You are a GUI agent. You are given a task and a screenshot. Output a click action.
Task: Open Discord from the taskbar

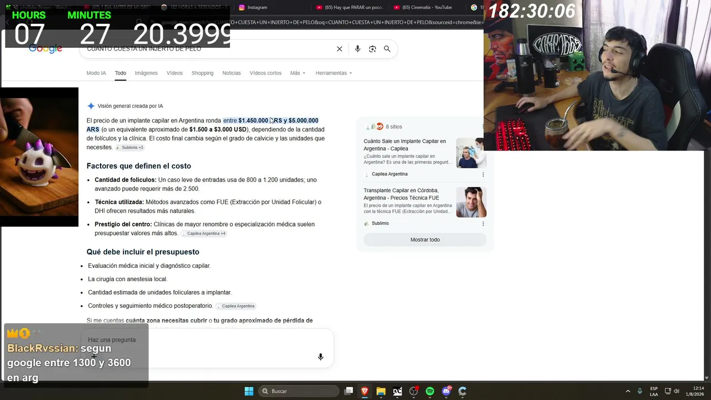pyautogui.click(x=447, y=391)
